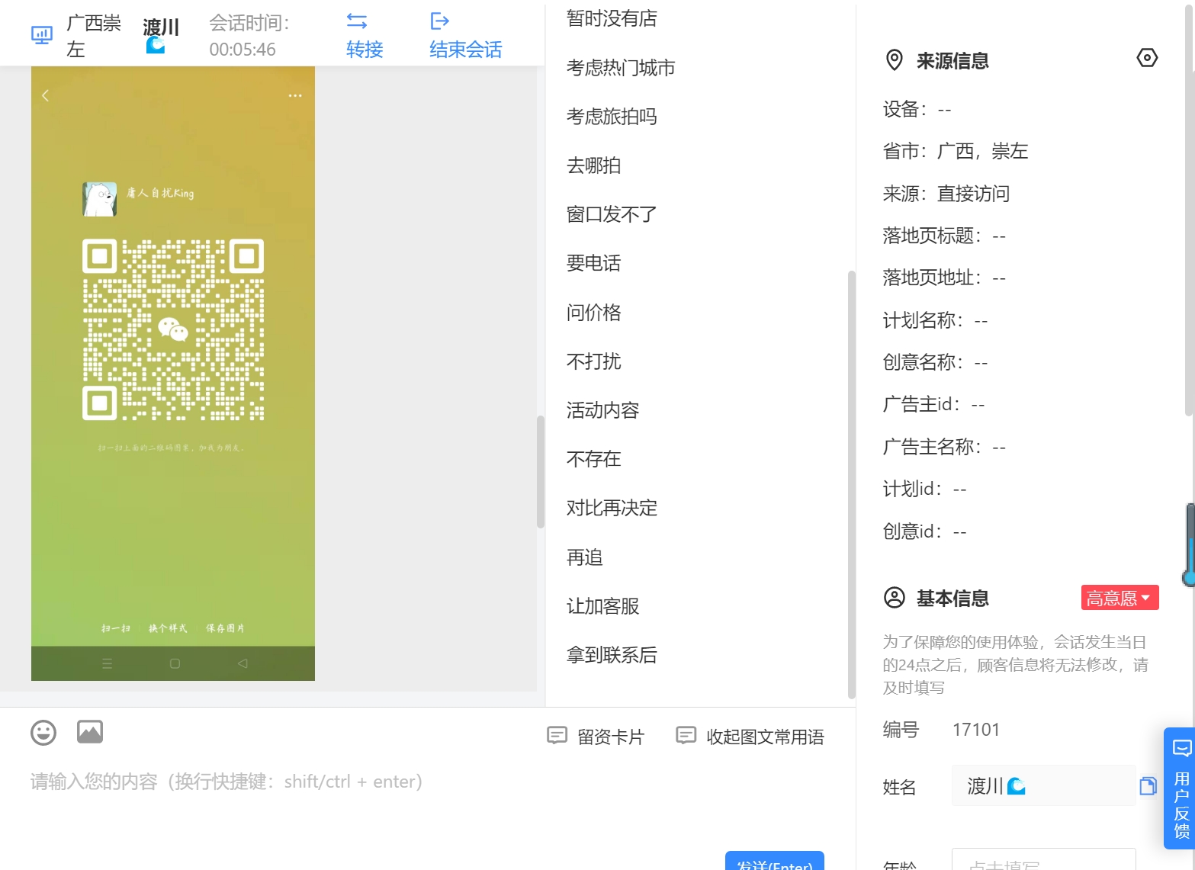Click 换个样式 in the QR image
Viewport: 1195px width, 870px height.
pos(168,628)
